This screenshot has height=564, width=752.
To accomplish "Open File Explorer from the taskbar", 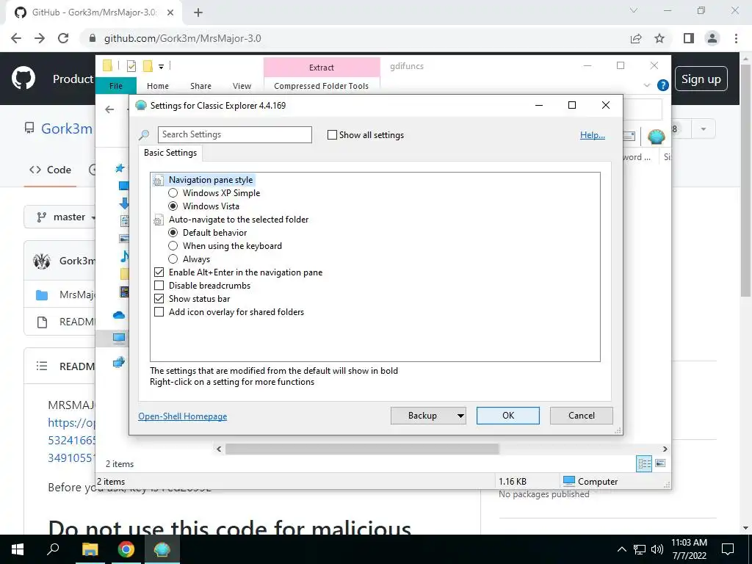I will (x=90, y=549).
